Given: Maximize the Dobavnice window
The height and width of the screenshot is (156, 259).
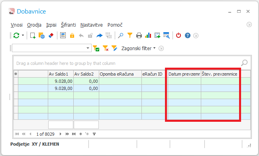Looking at the screenshot, I should click(x=239, y=12).
